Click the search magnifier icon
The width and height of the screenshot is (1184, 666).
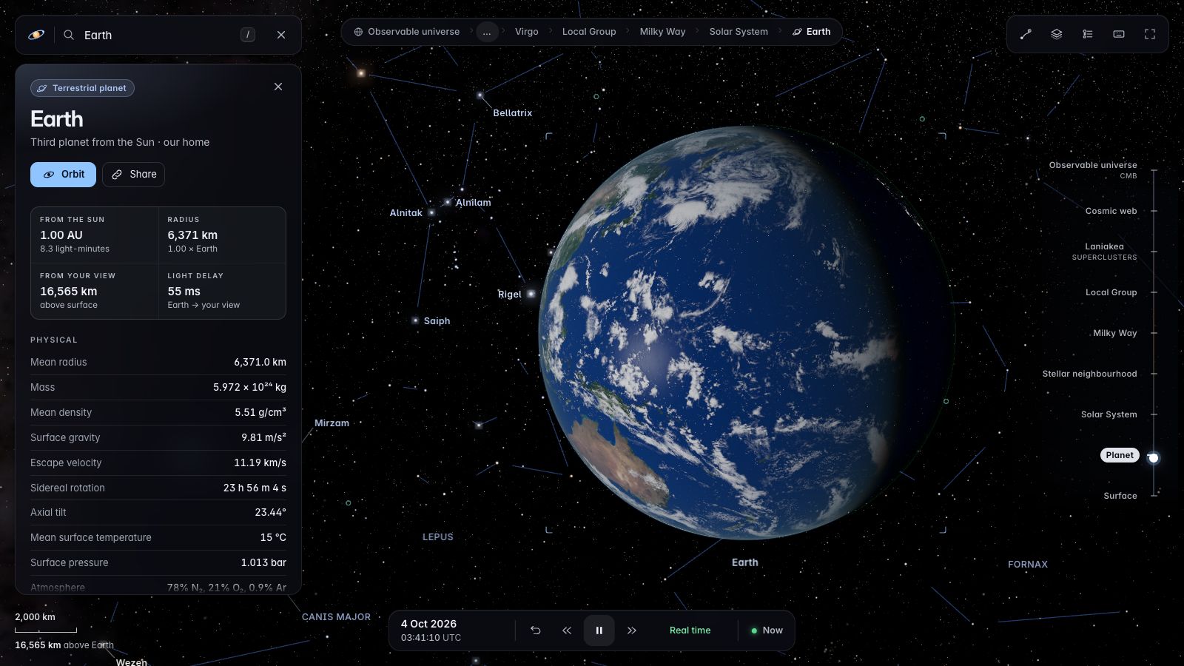click(69, 35)
